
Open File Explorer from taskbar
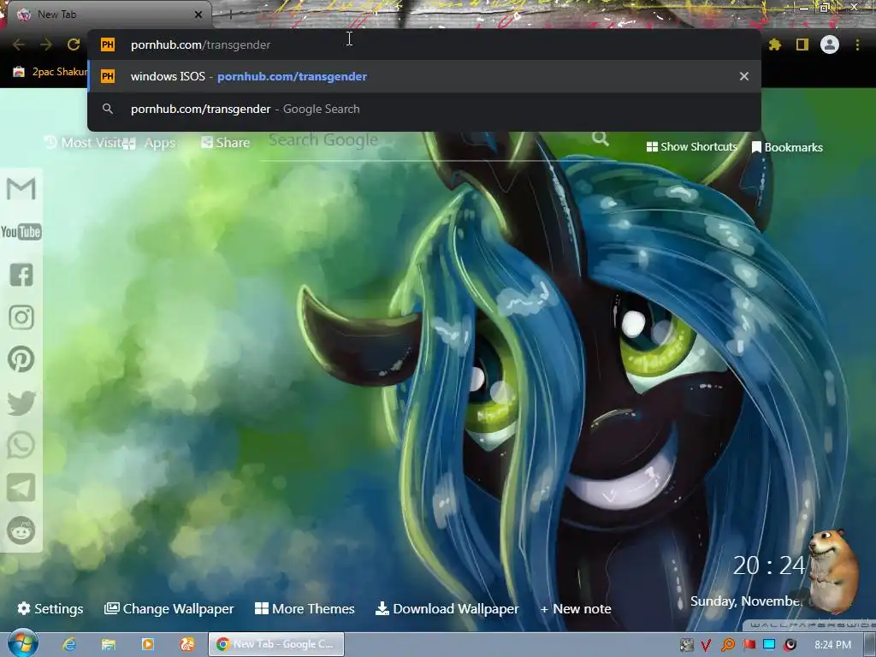click(x=109, y=644)
